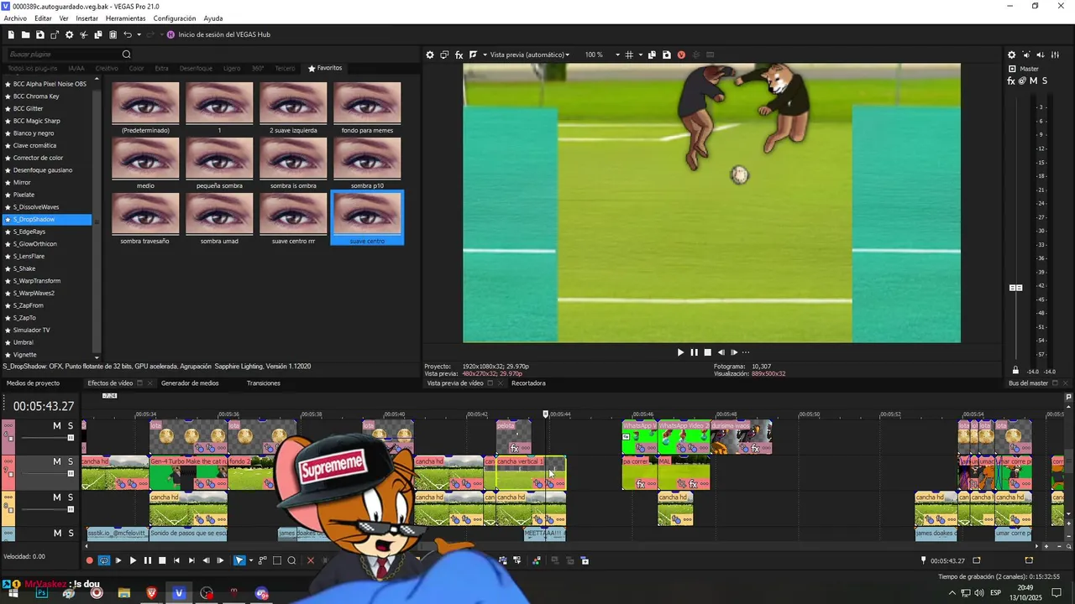Viewport: 1075px width, 604px height.
Task: Select S_GlowOrthicon in the plugin list
Action: pyautogui.click(x=34, y=244)
